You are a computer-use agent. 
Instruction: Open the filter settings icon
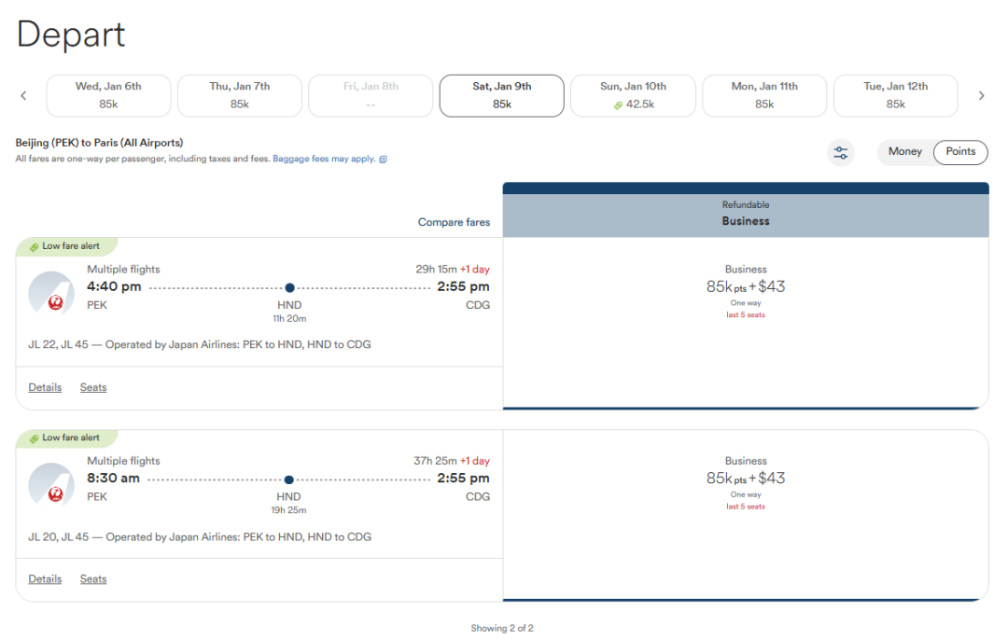pos(841,153)
